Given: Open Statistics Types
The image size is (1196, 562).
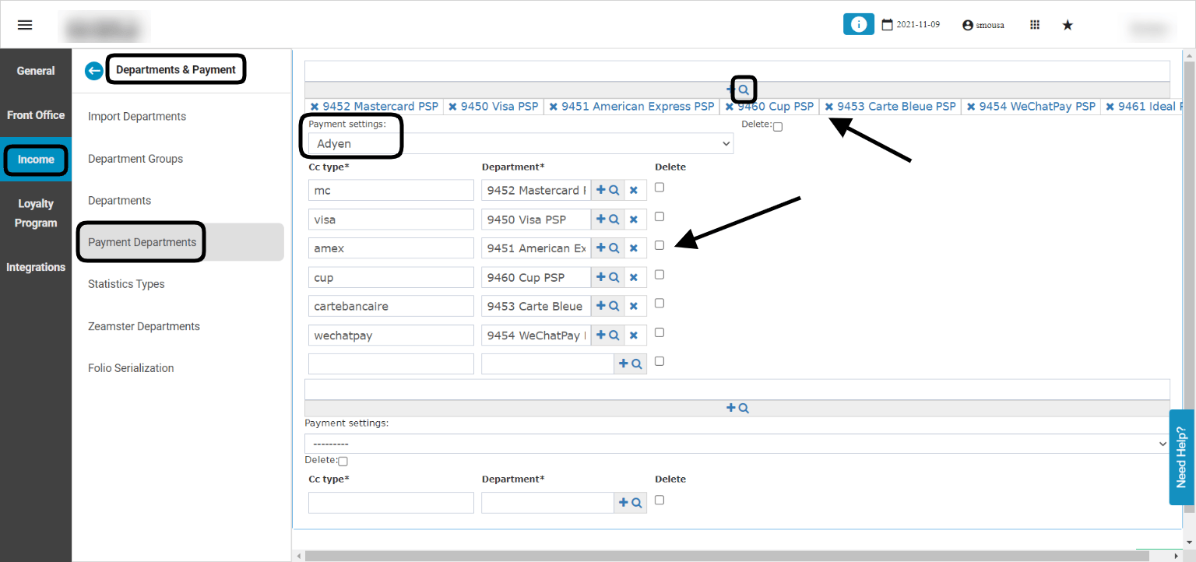Looking at the screenshot, I should (x=126, y=284).
